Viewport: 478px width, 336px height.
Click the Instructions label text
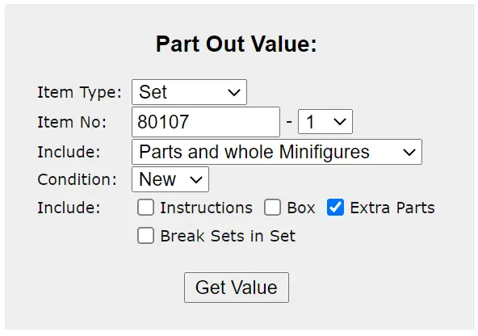click(207, 208)
